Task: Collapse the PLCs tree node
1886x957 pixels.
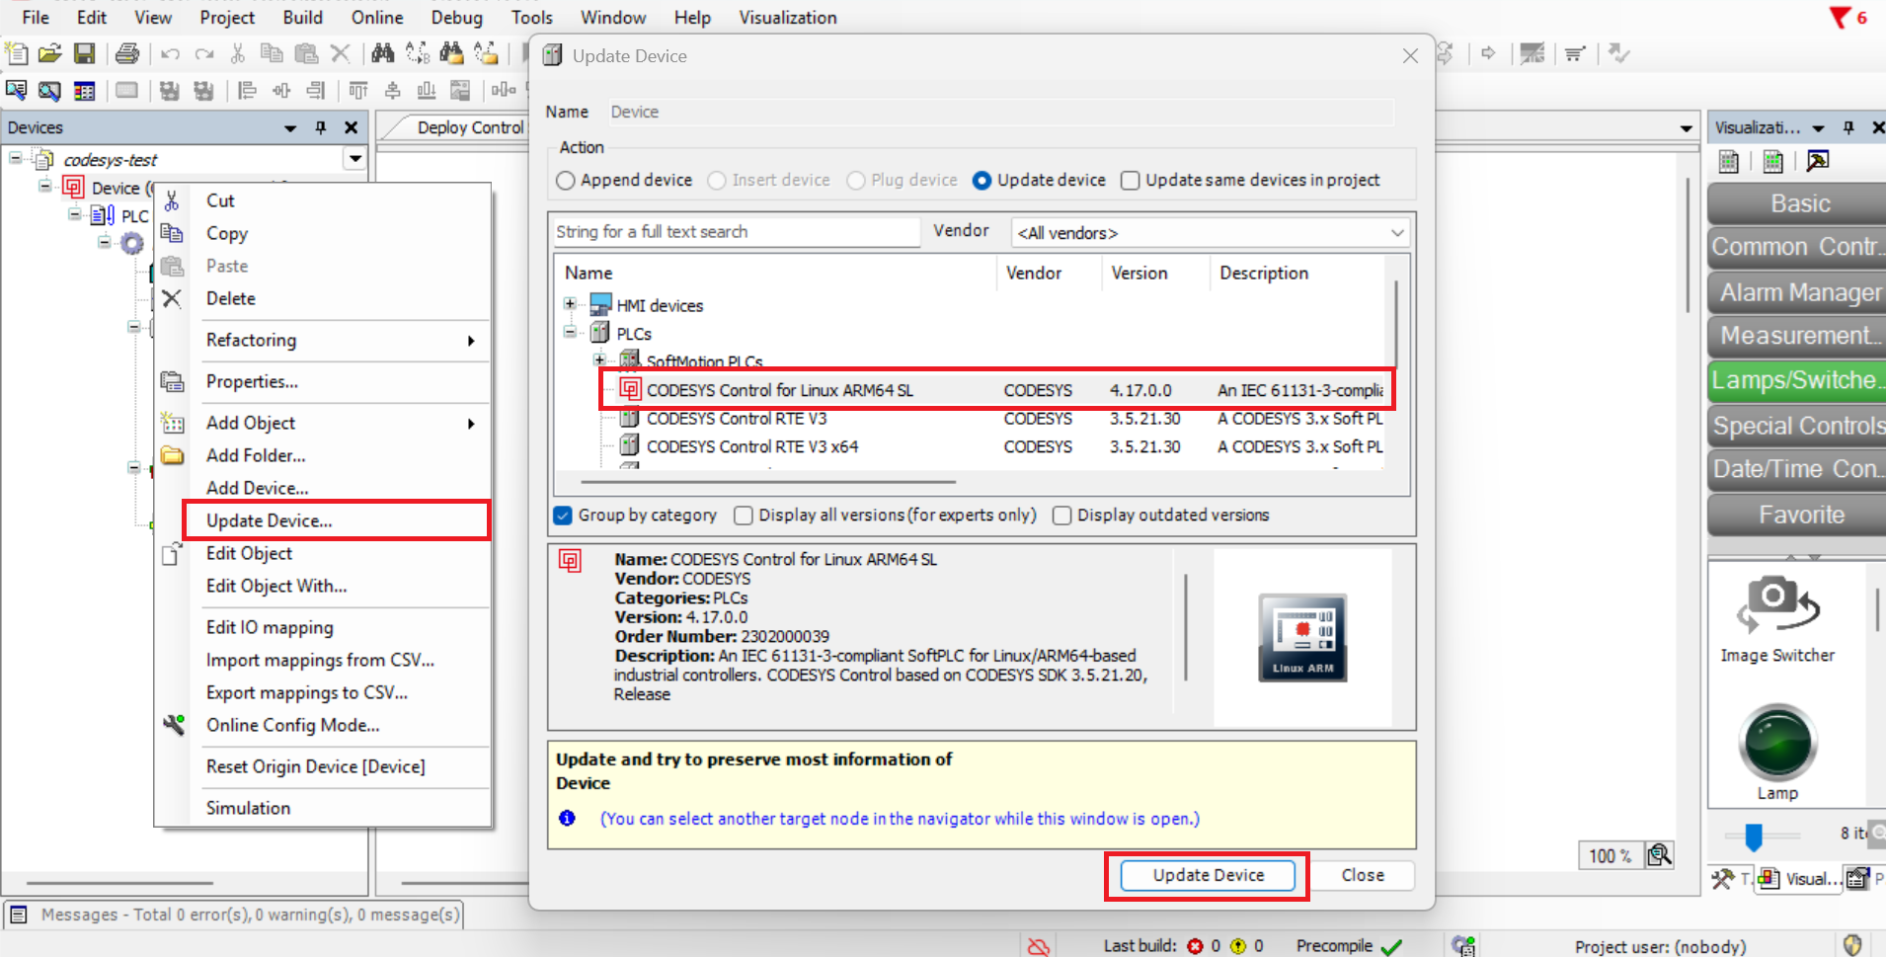Action: (x=571, y=333)
